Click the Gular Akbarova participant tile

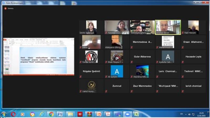click(x=143, y=56)
